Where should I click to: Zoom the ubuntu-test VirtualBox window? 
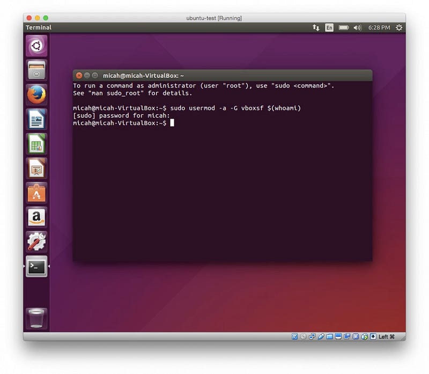pos(46,18)
